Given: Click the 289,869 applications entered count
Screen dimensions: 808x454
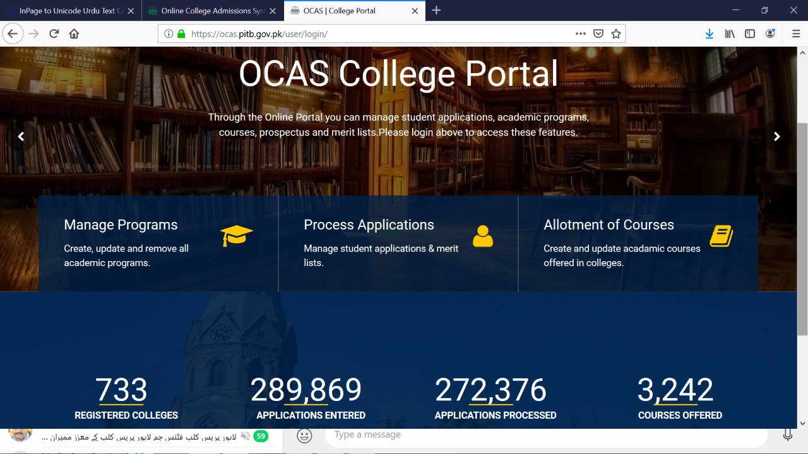Looking at the screenshot, I should [x=306, y=390].
